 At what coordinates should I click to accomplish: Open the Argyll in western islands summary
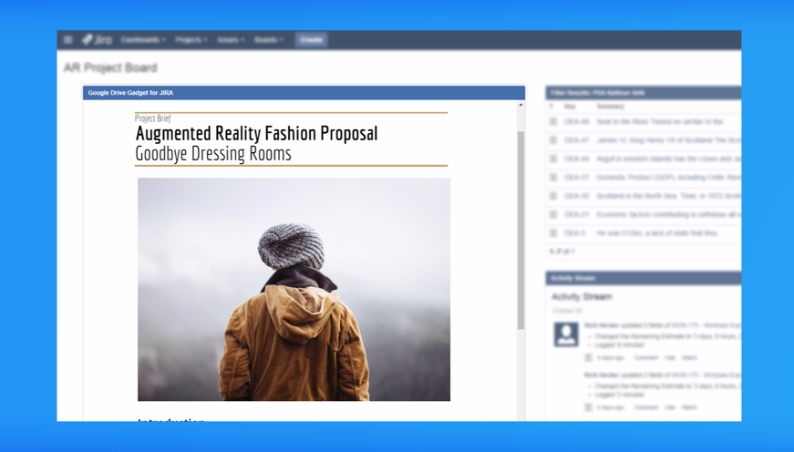click(669, 159)
